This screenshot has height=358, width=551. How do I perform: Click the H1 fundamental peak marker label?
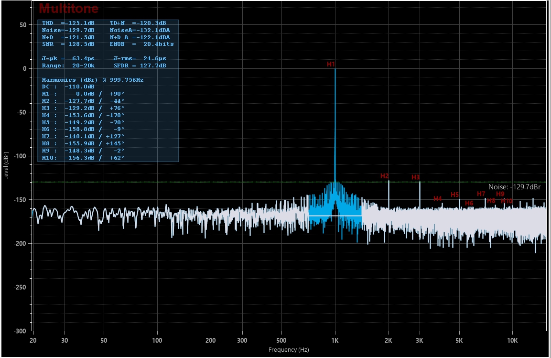(x=331, y=64)
